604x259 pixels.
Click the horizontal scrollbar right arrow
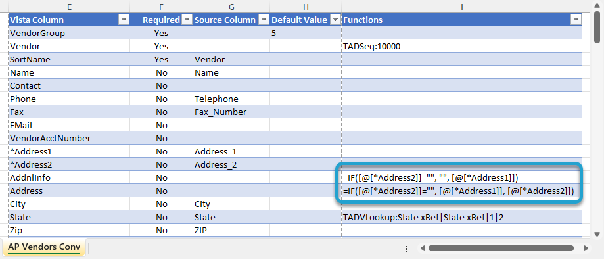click(x=586, y=248)
